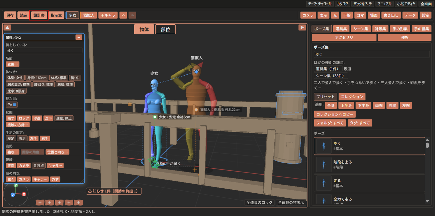The image size is (435, 216).
Task: Toggle 浮遊 state
Action: (x=37, y=118)
